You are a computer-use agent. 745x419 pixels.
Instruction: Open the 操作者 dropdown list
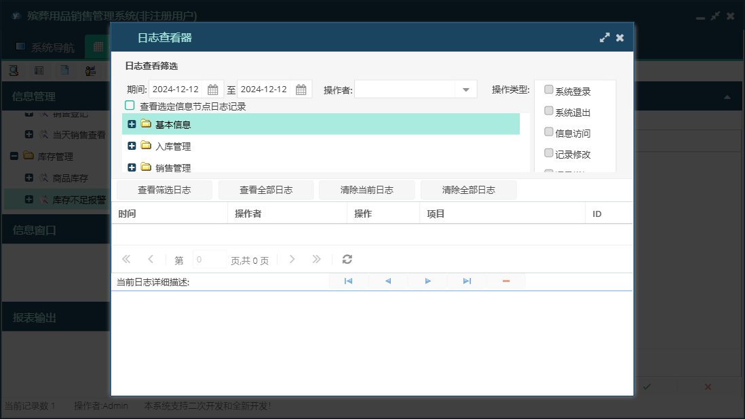466,89
